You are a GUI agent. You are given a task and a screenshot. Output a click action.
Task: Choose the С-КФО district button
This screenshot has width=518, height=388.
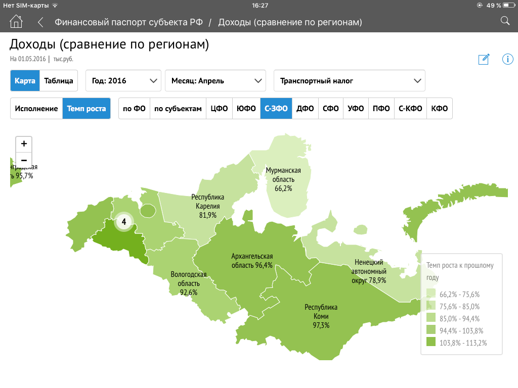(408, 109)
